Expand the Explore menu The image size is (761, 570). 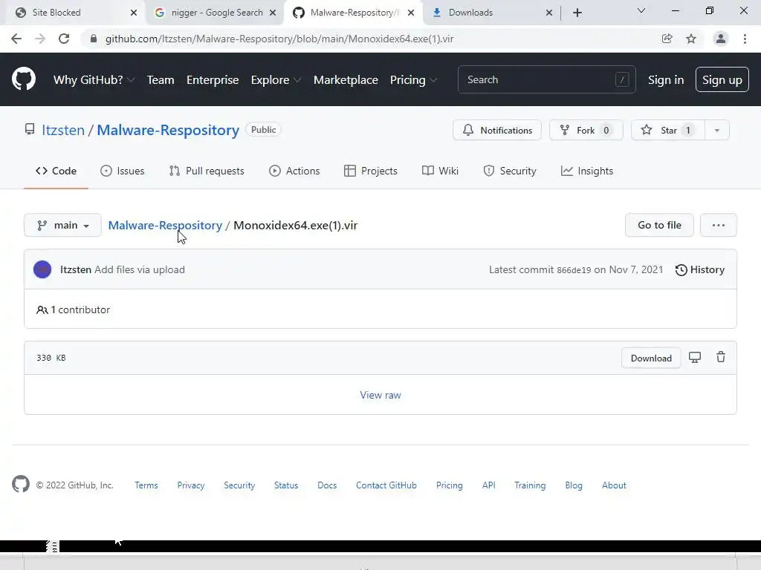point(276,80)
